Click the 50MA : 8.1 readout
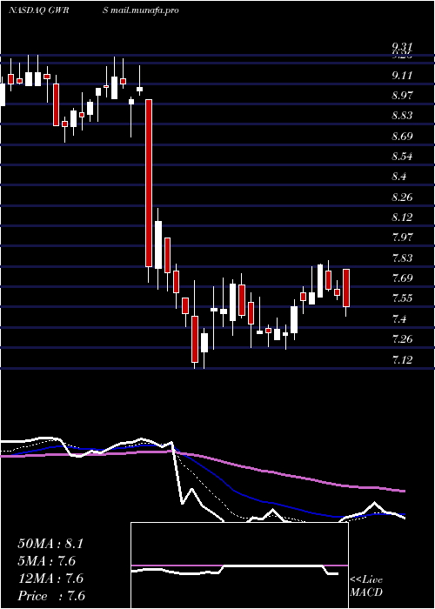The image size is (435, 609). click(x=50, y=544)
